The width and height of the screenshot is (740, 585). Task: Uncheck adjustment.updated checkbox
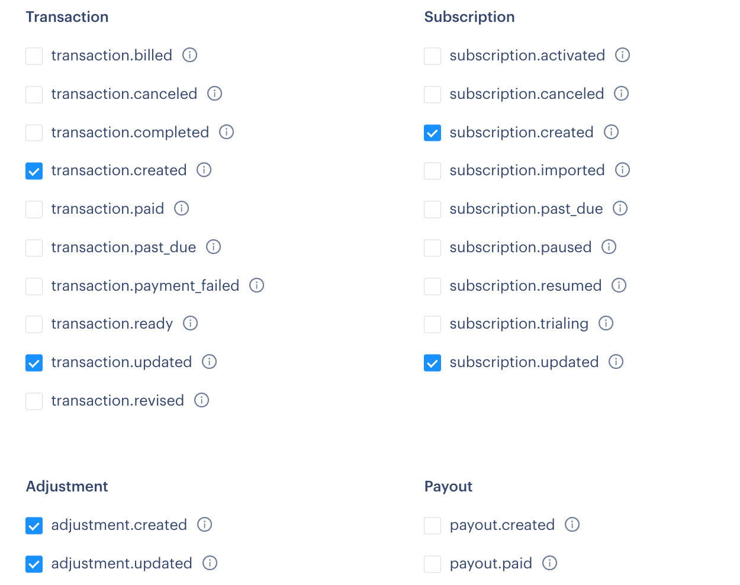click(34, 564)
